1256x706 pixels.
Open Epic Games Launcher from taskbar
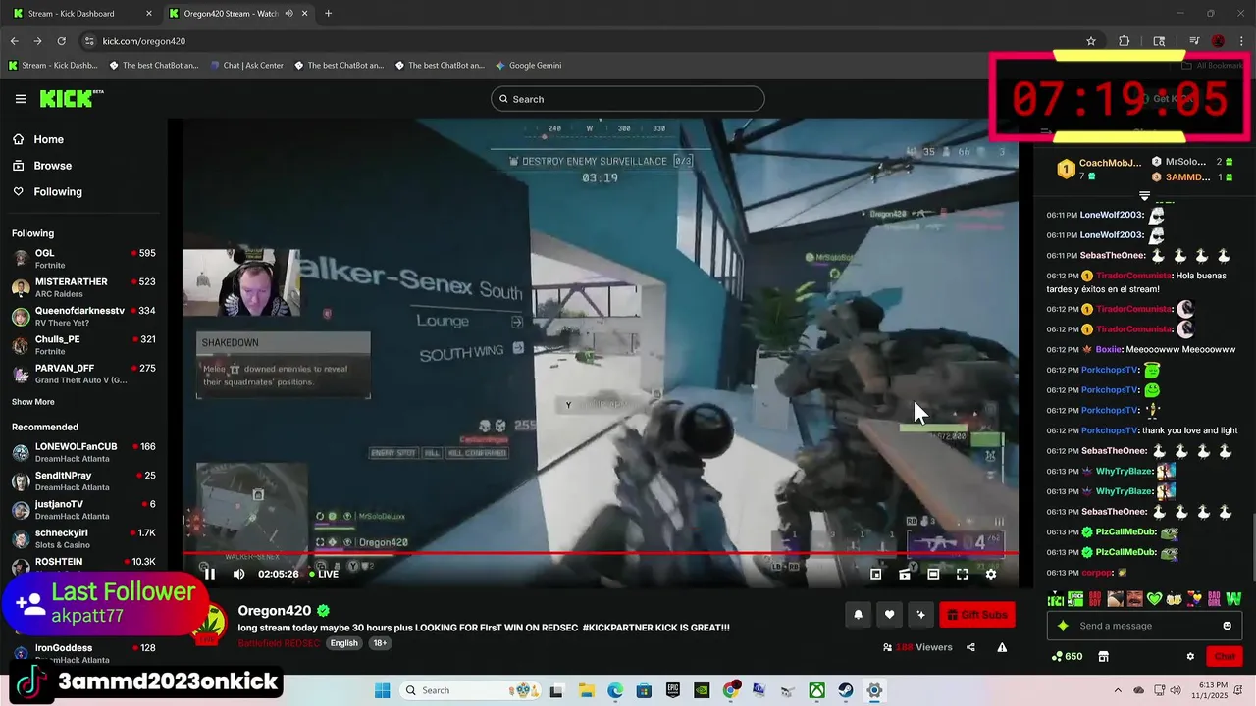click(x=673, y=690)
